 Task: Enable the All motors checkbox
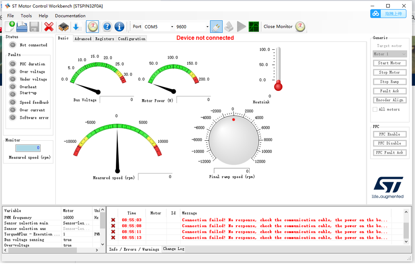pyautogui.click(x=375, y=110)
